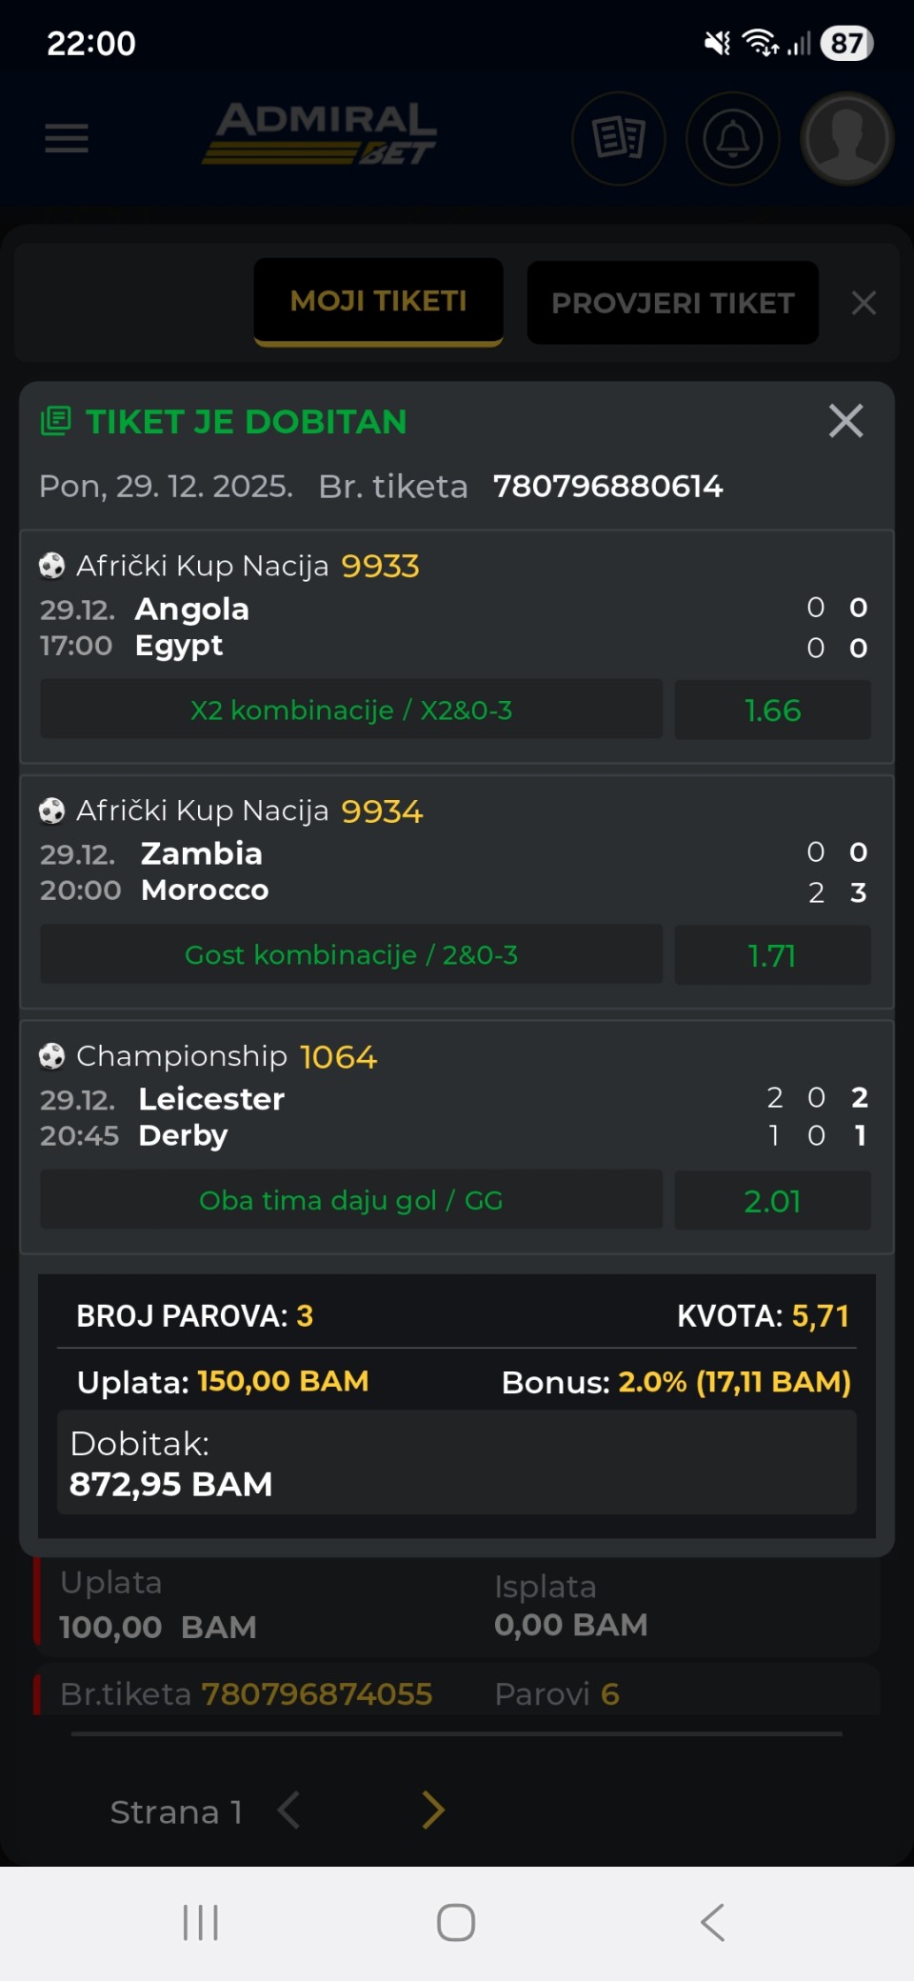The height and width of the screenshot is (1981, 914).
Task: Open ticket number 780796874055
Action: [x=317, y=1694]
